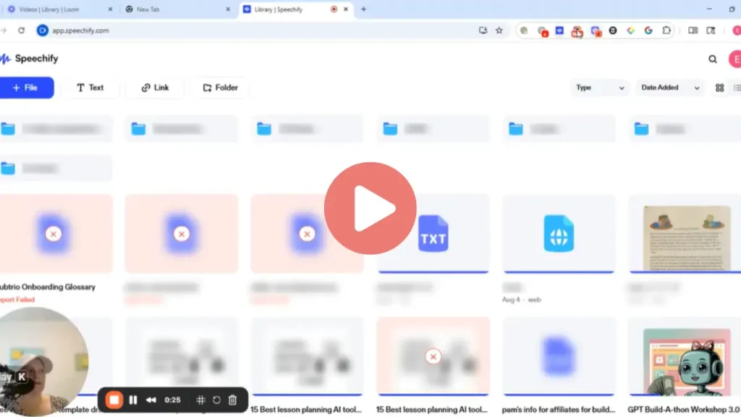Toggle blur effect in Loom recording toolbar
The width and height of the screenshot is (741, 417).
[200, 400]
